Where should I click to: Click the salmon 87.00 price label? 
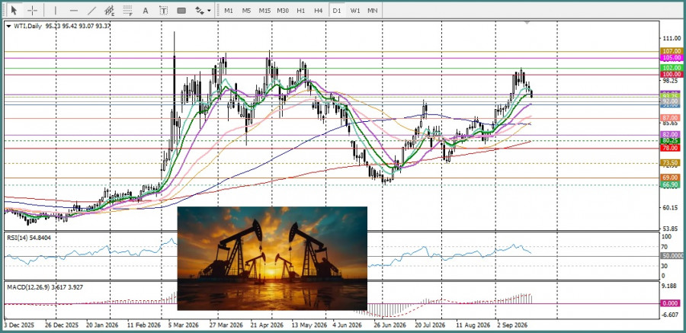670,118
